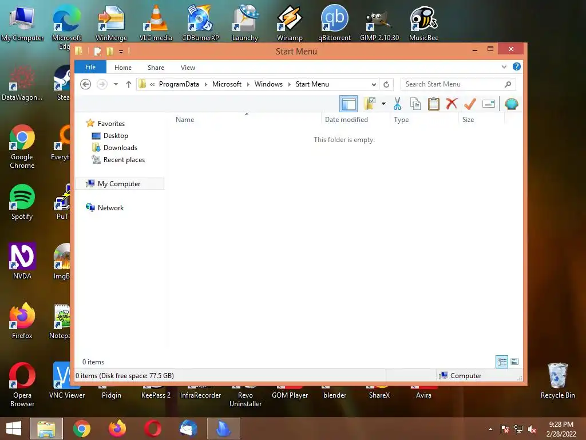Click the network tray icon
Image resolution: width=586 pixels, height=440 pixels.
click(x=518, y=429)
